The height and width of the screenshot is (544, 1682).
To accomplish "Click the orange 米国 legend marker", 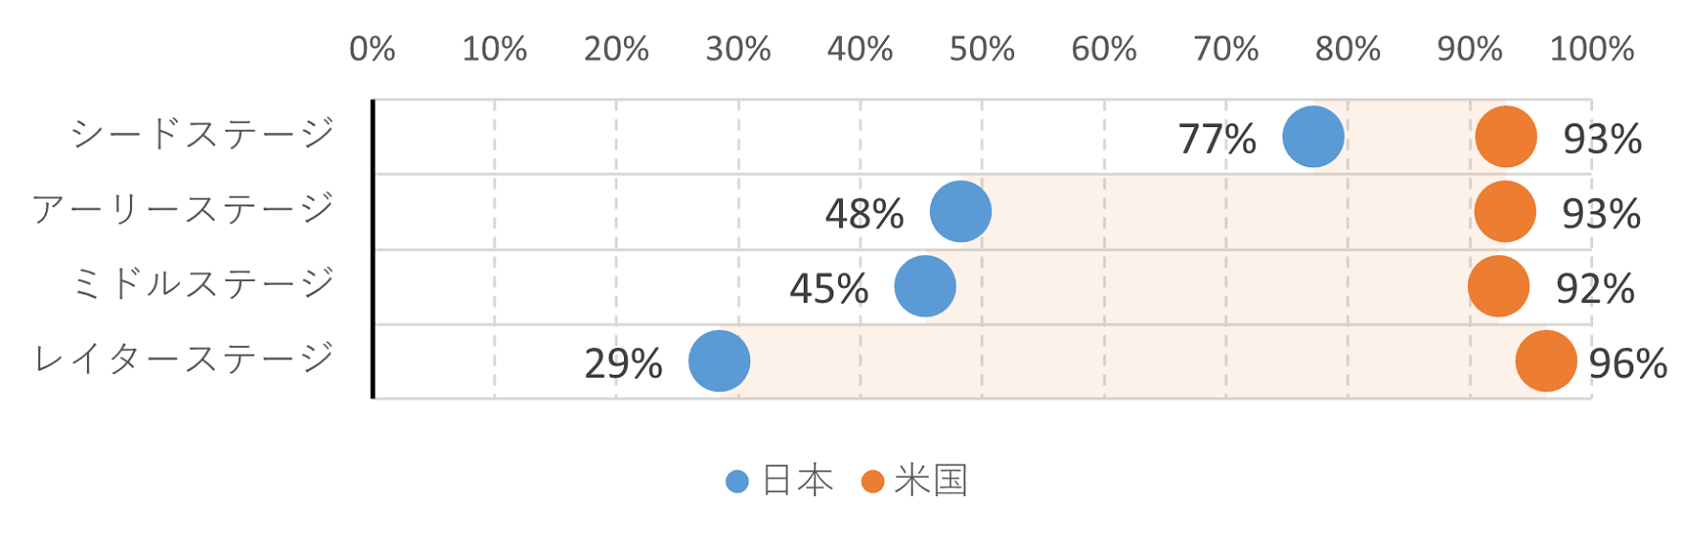I will pos(873,481).
